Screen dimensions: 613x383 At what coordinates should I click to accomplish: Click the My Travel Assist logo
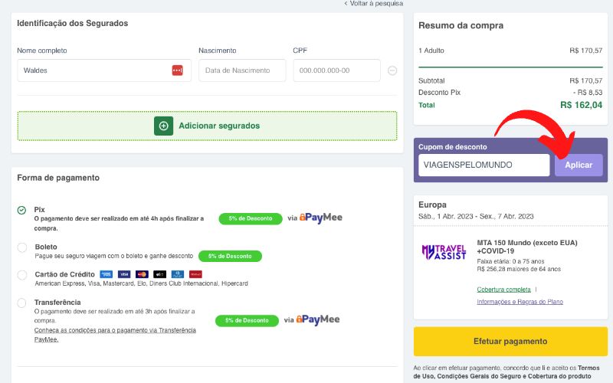444,252
